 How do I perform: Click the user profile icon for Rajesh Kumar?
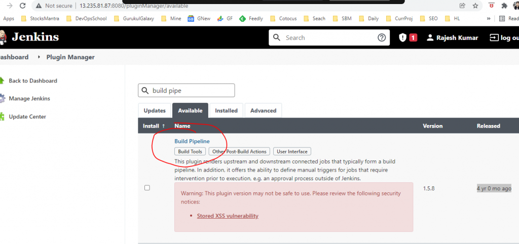click(430, 37)
